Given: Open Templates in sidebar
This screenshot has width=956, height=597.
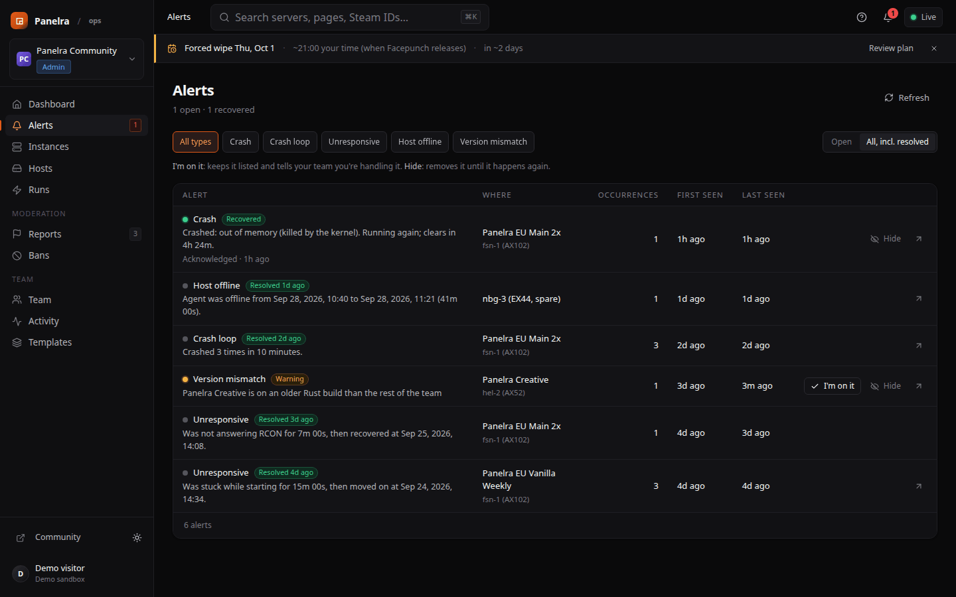Looking at the screenshot, I should [x=77, y=342].
